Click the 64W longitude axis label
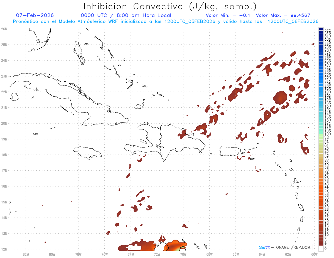This screenshot has width=334, height=258. point(262,254)
